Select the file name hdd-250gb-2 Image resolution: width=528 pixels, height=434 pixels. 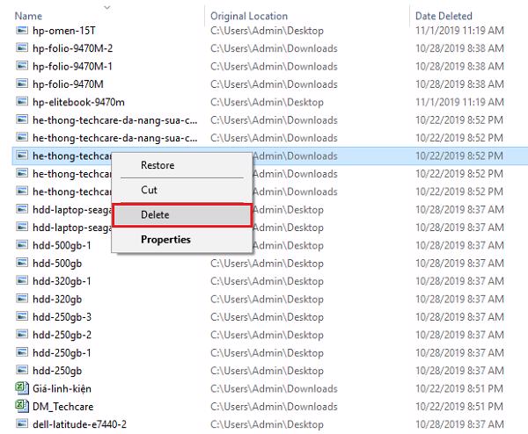point(62,335)
